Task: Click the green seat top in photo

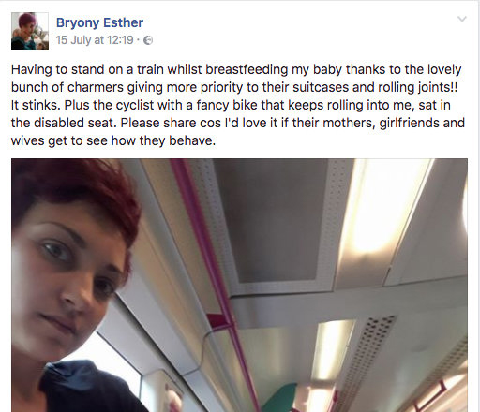Action: 279,397
